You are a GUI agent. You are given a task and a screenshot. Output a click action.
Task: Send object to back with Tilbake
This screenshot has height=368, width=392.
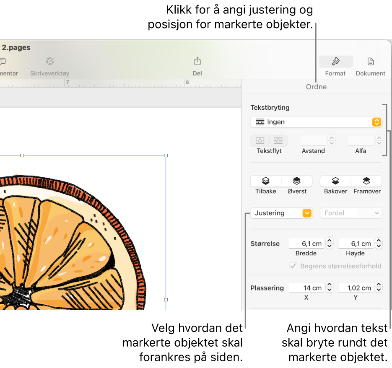(266, 181)
